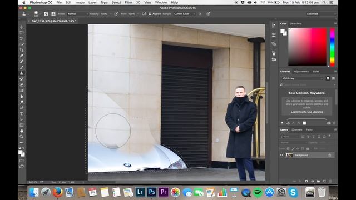The height and width of the screenshot is (200, 356).
Task: Pick a color in the Color panel field
Action: 308,47
